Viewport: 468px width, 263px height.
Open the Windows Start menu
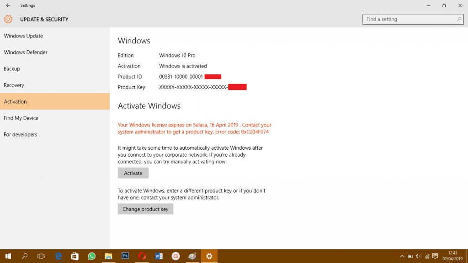8,256
